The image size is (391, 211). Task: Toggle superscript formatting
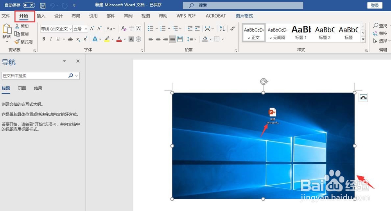[85, 39]
